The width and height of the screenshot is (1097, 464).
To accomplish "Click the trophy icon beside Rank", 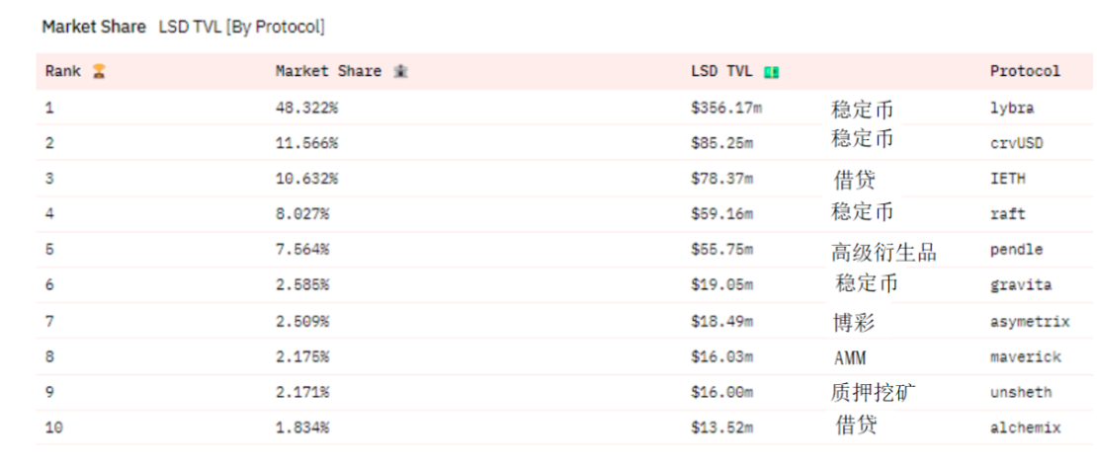I will [x=99, y=71].
